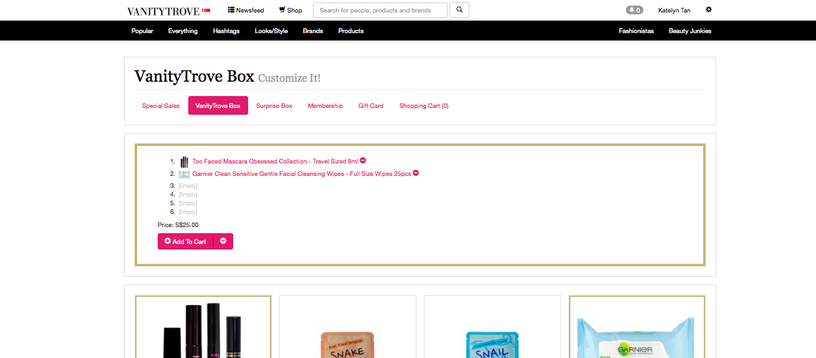Select the VanityTrove Box tab
Screen dimensions: 816x358
click(x=218, y=105)
